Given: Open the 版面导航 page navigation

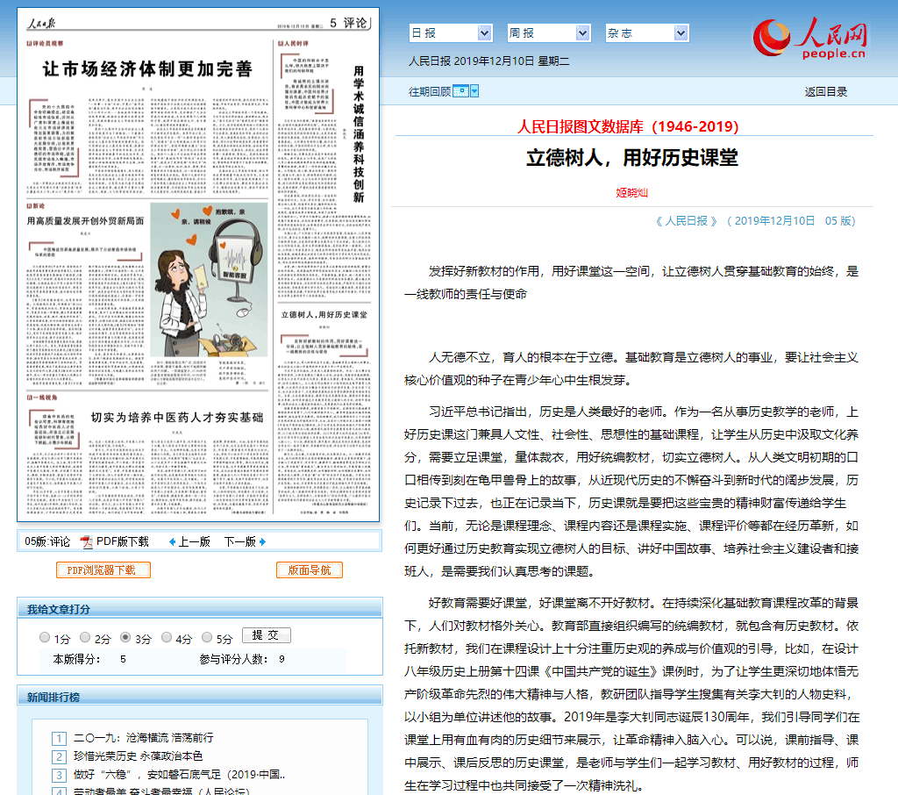Looking at the screenshot, I should tap(309, 570).
